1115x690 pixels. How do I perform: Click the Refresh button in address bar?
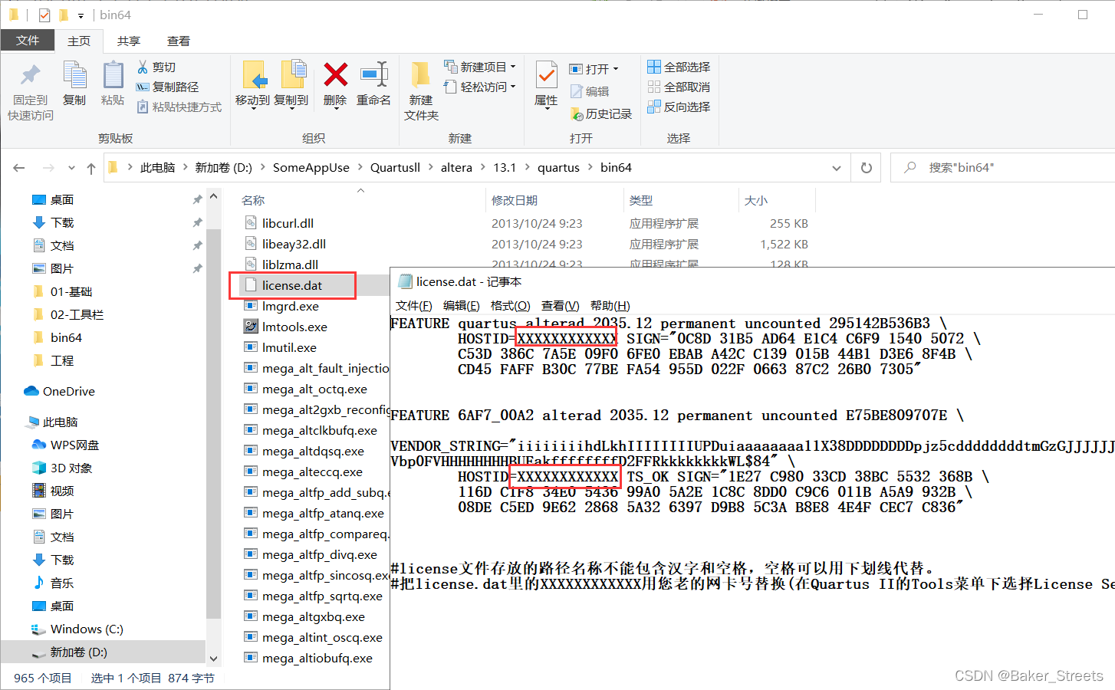coord(867,168)
